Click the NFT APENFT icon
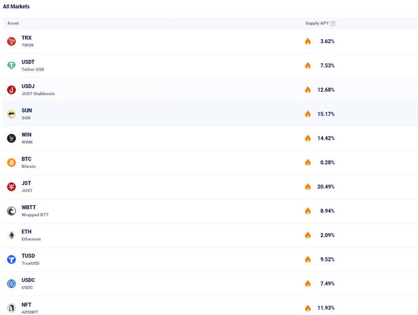This screenshot has width=418, height=315. click(x=11, y=308)
